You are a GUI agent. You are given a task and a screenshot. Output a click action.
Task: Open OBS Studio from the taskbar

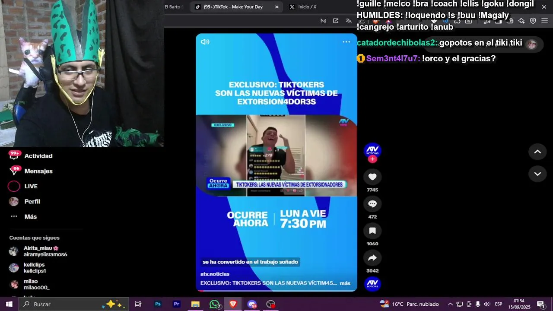point(271,304)
